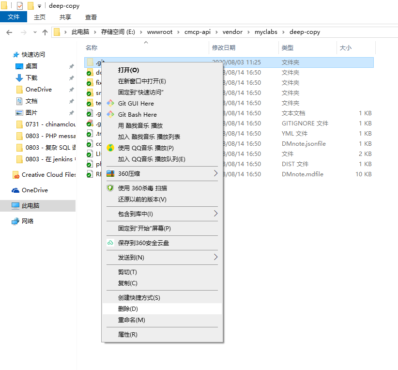The image size is (398, 370).
Task: Click the QQ音乐 播放 icon
Action: (x=110, y=148)
